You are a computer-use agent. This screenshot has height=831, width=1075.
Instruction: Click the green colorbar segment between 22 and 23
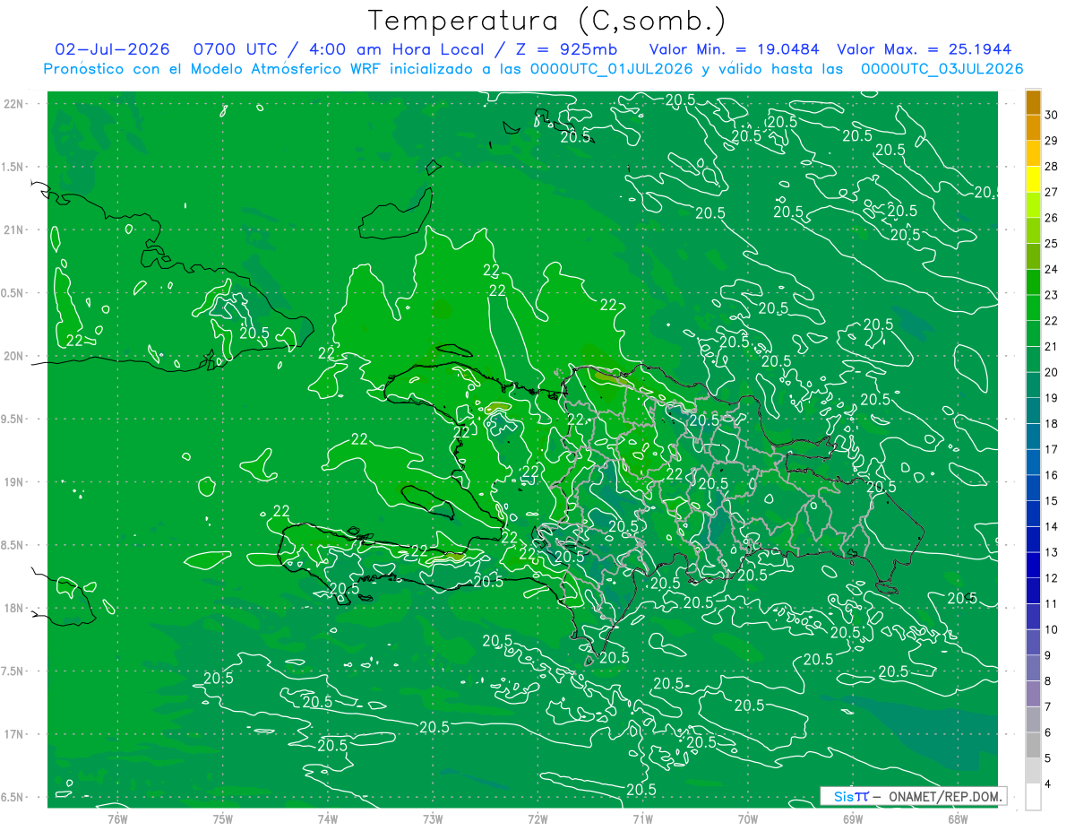pos(1033,307)
